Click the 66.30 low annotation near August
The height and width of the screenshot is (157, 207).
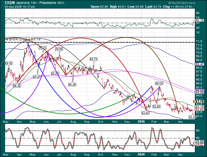pyautogui.click(x=72, y=84)
